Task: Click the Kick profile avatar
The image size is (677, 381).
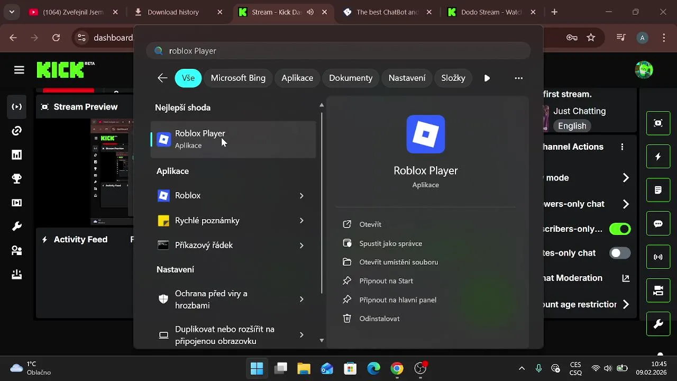Action: pyautogui.click(x=644, y=69)
